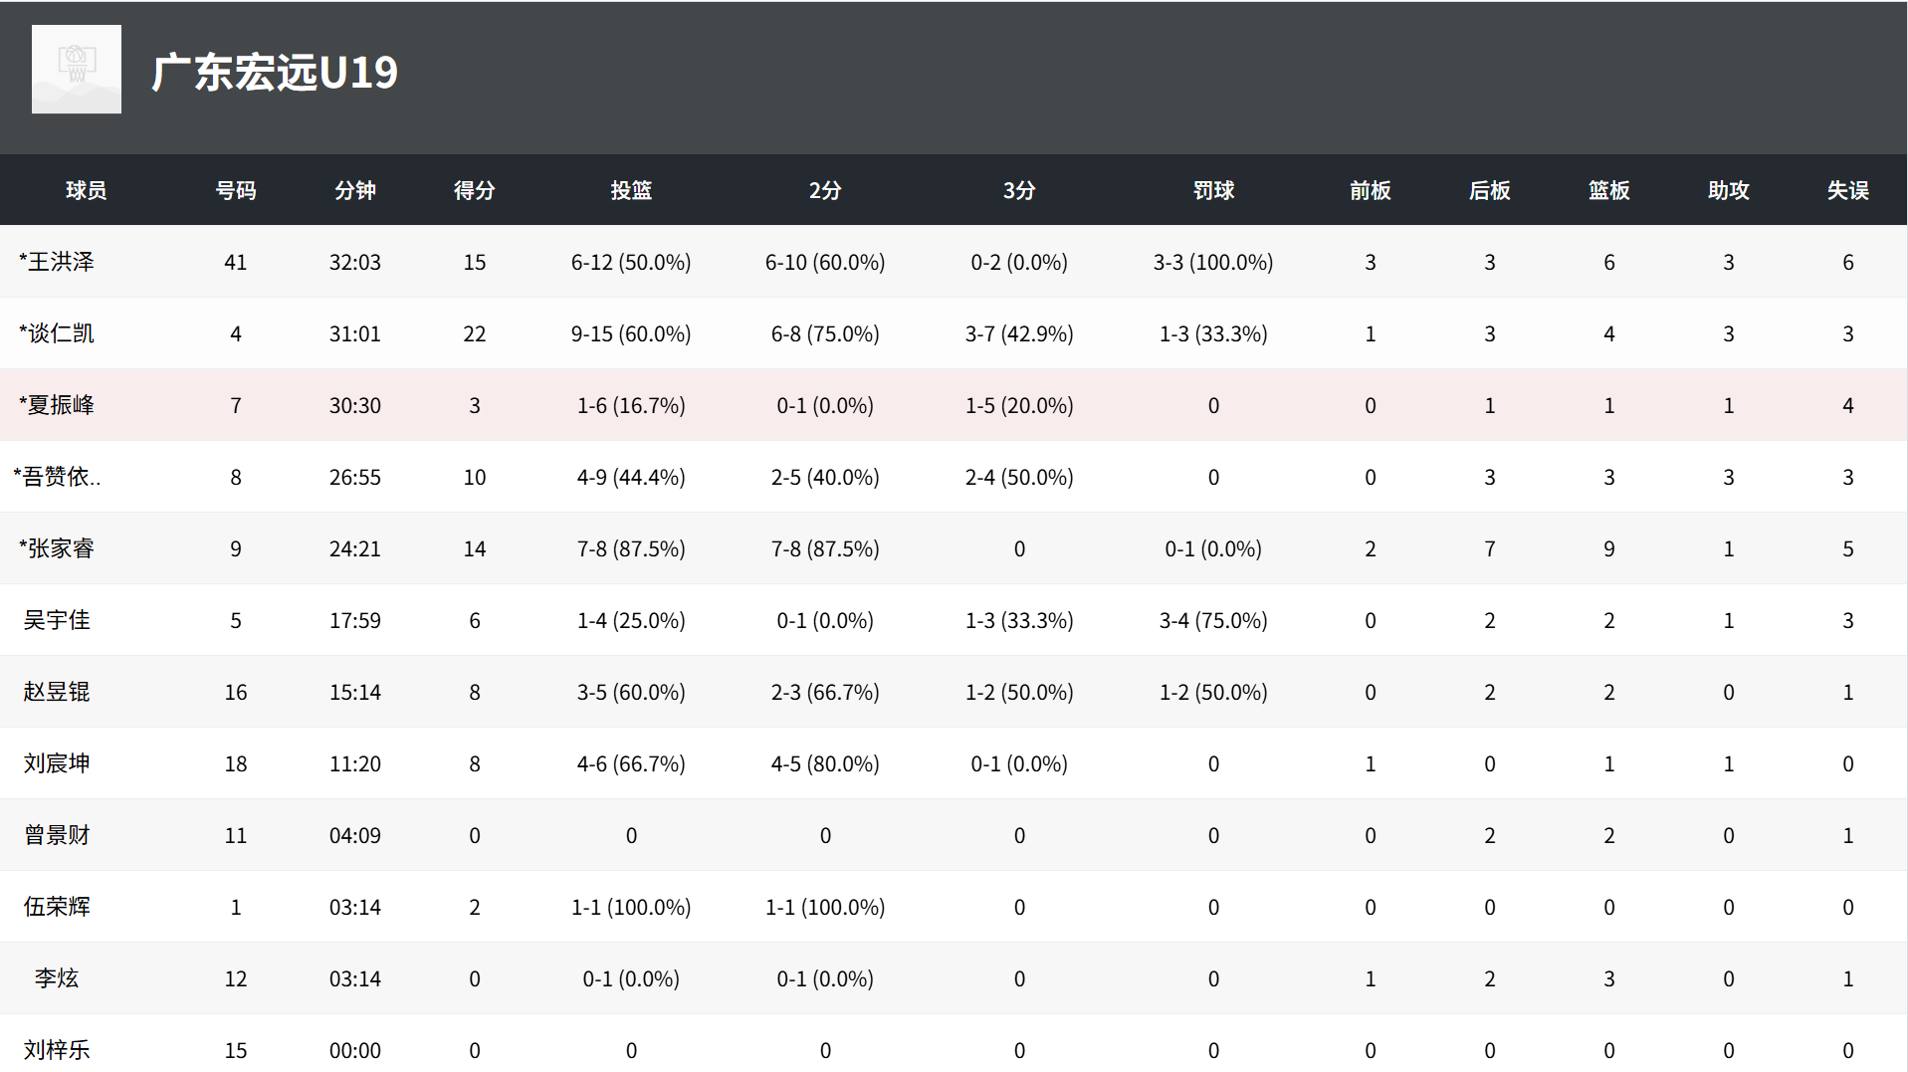Click 4-6 (66.7%) field goal cell
Viewport: 1908px width, 1072px height.
tap(631, 763)
